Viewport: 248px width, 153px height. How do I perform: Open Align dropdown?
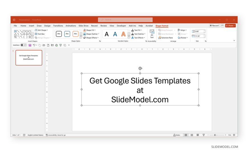click(182, 30)
